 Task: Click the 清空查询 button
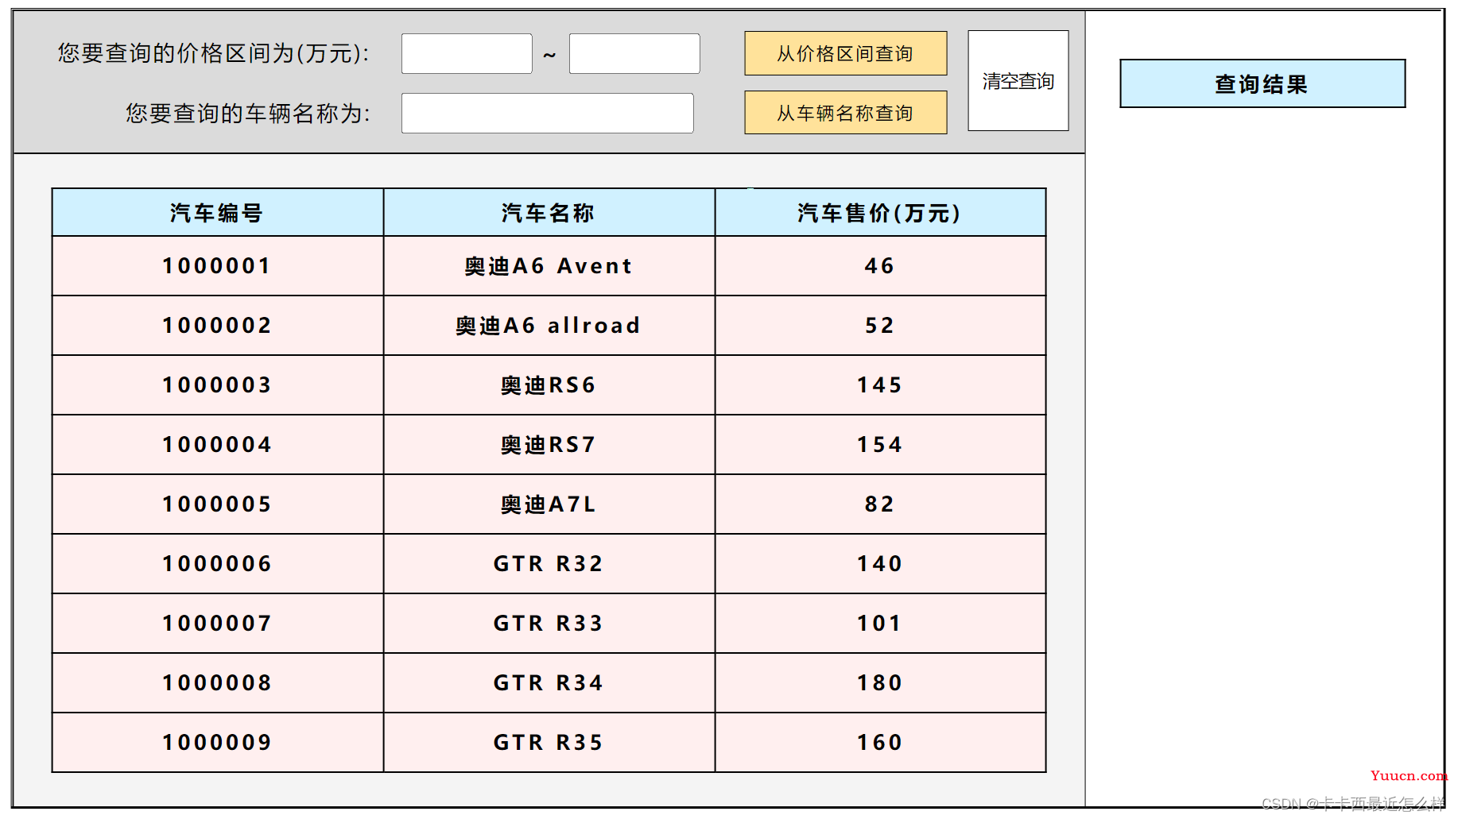1018,81
